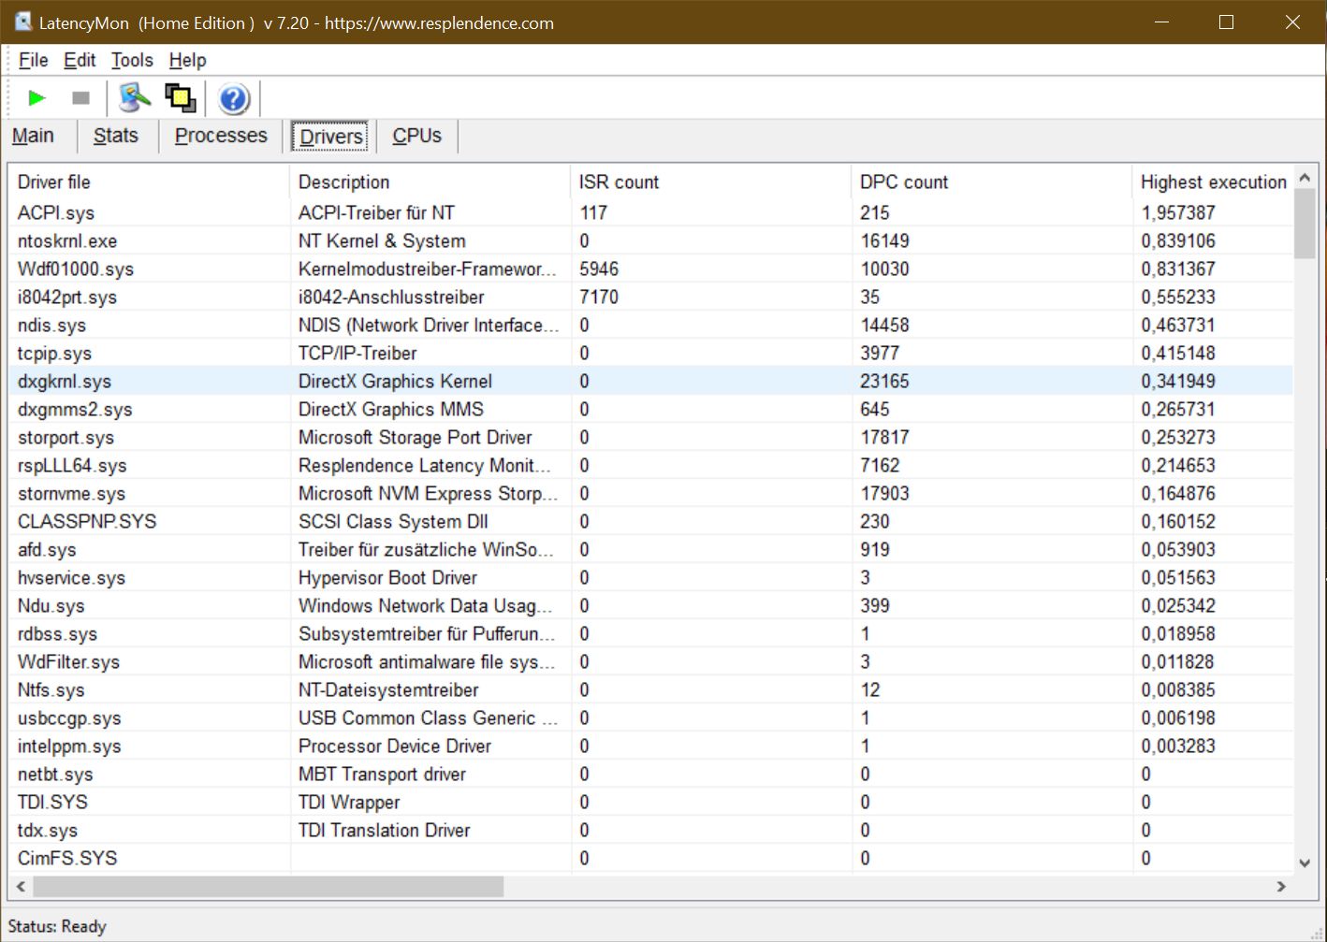Sort by ISR count column header
This screenshot has width=1327, height=942.
point(619,182)
